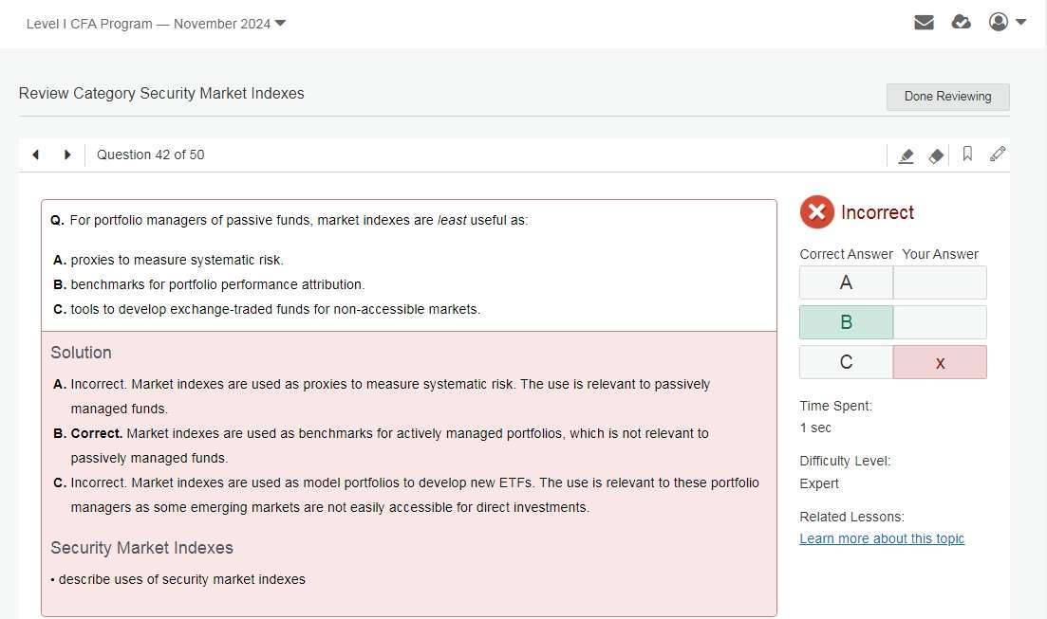Image resolution: width=1047 pixels, height=619 pixels.
Task: Select the highlighter tool
Action: click(x=906, y=155)
